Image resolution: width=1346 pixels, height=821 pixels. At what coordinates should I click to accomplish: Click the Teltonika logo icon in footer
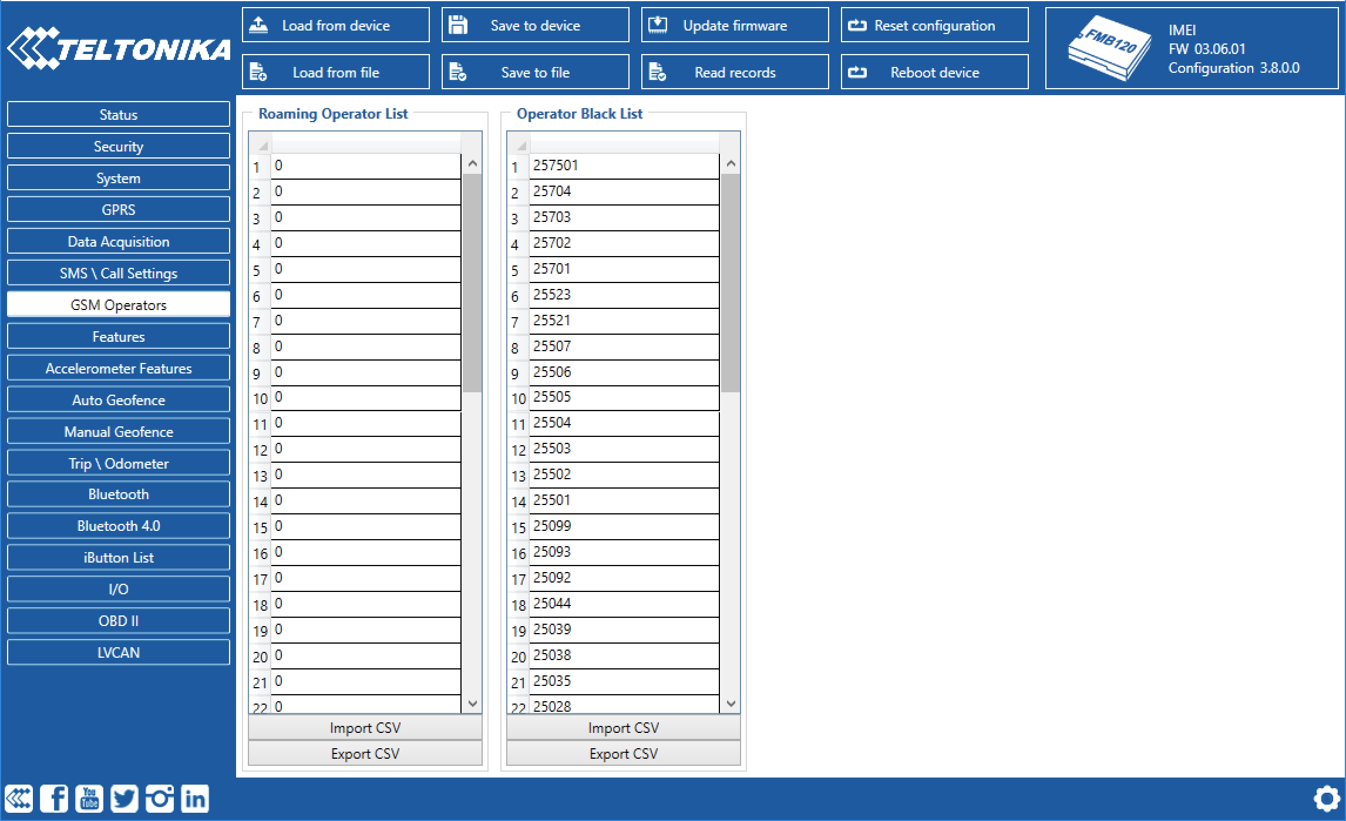(x=19, y=799)
